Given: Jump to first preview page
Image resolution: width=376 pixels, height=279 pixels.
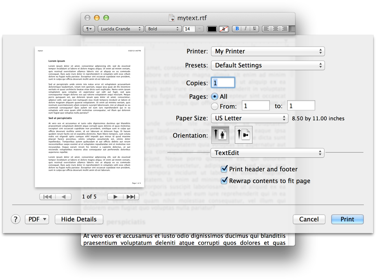Looking at the screenshot, I should pyautogui.click(x=48, y=197).
